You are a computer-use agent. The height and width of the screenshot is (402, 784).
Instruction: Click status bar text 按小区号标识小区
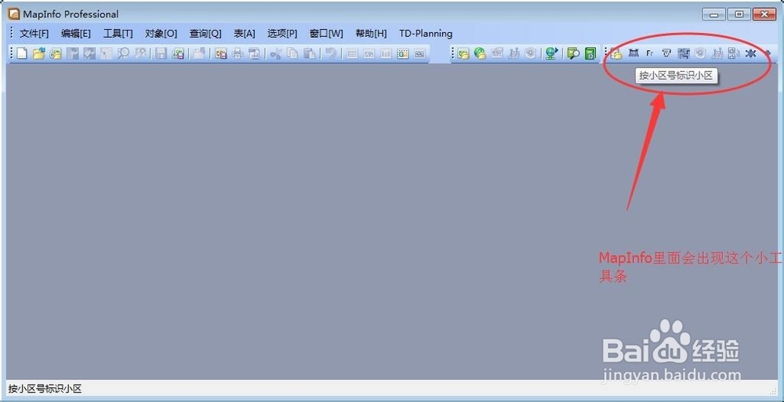pyautogui.click(x=45, y=389)
